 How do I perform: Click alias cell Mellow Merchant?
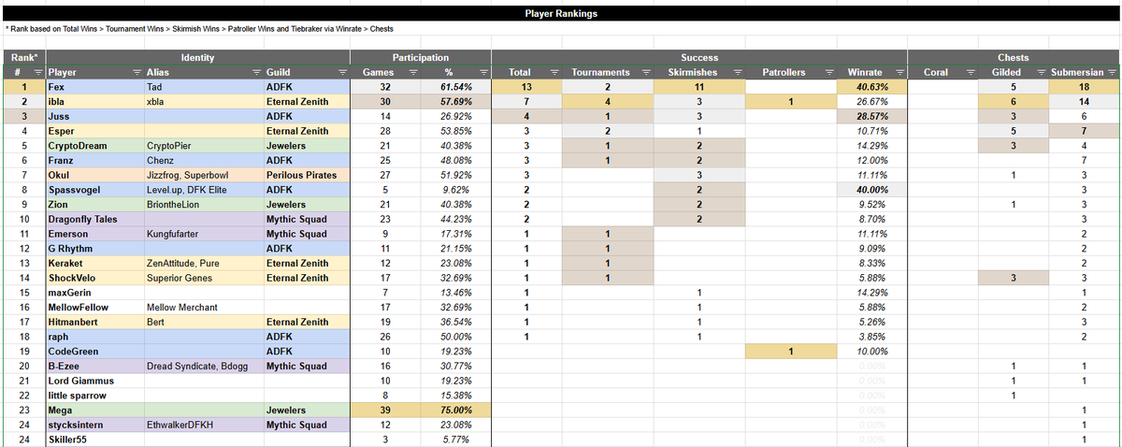tap(204, 307)
